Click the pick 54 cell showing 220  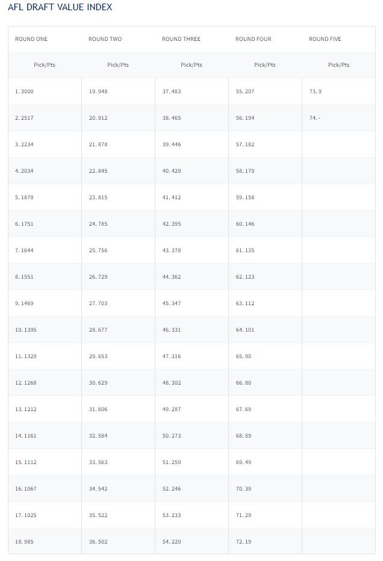(x=171, y=542)
